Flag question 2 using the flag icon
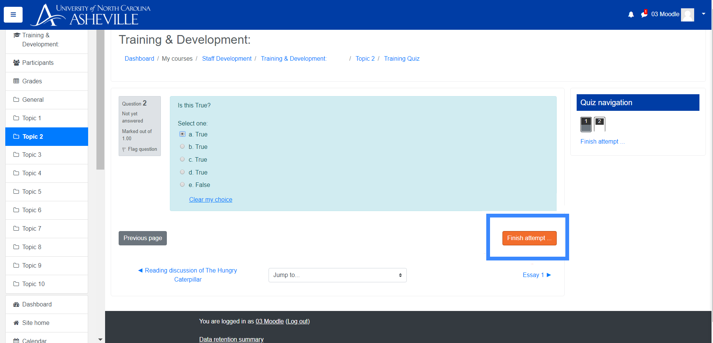The width and height of the screenshot is (713, 343). click(x=124, y=150)
